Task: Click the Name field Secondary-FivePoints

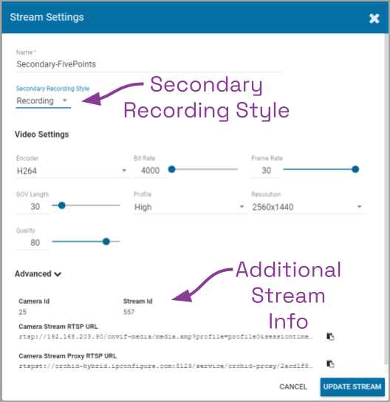Action: (149, 64)
